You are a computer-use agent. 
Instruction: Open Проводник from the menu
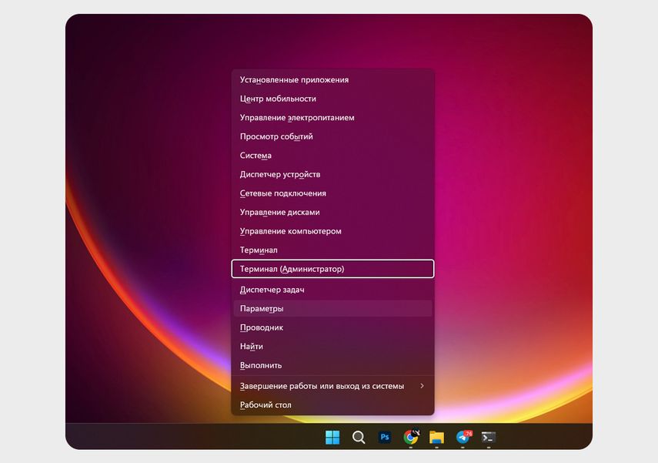pos(332,327)
